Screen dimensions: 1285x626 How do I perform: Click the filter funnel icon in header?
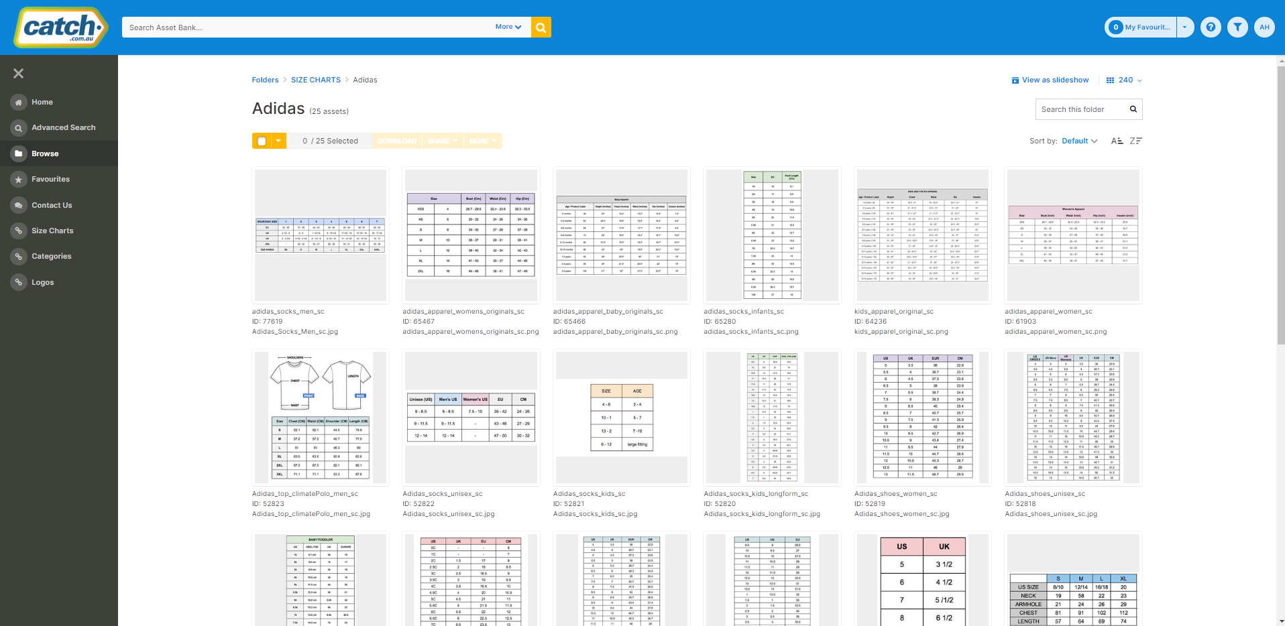point(1237,27)
